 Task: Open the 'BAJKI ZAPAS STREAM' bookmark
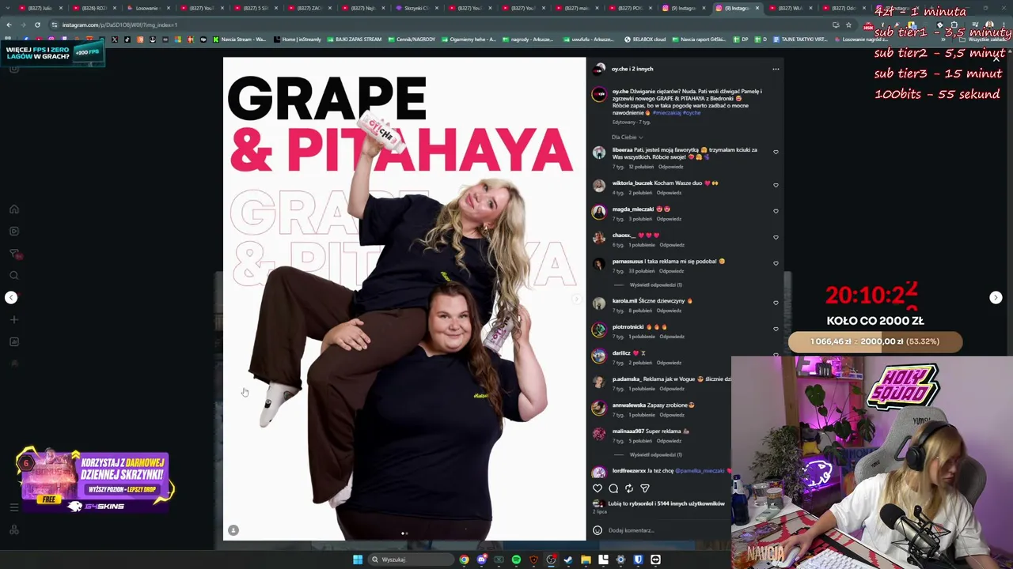pyautogui.click(x=354, y=39)
